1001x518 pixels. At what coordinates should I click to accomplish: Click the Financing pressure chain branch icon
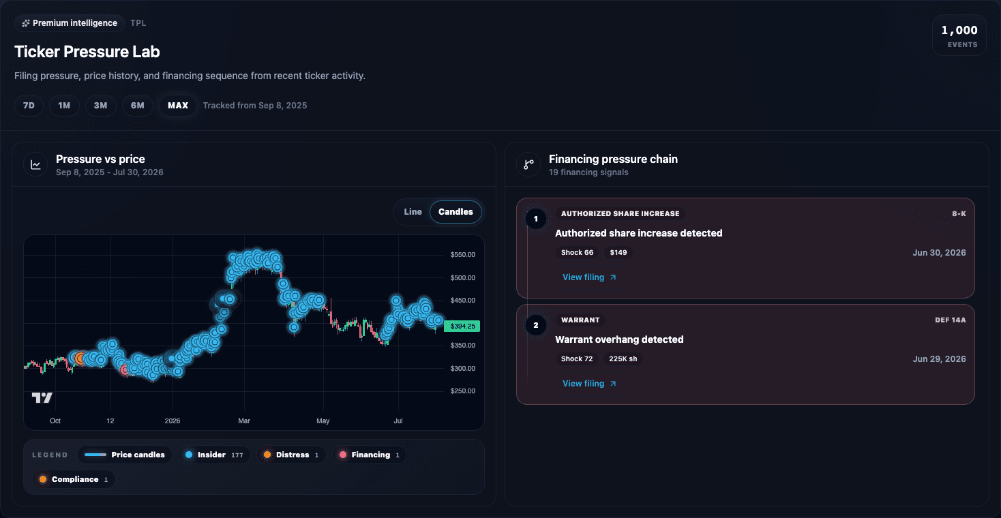tap(528, 164)
